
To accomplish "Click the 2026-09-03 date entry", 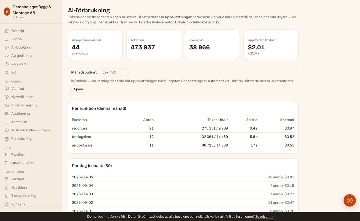I will [x=83, y=194].
